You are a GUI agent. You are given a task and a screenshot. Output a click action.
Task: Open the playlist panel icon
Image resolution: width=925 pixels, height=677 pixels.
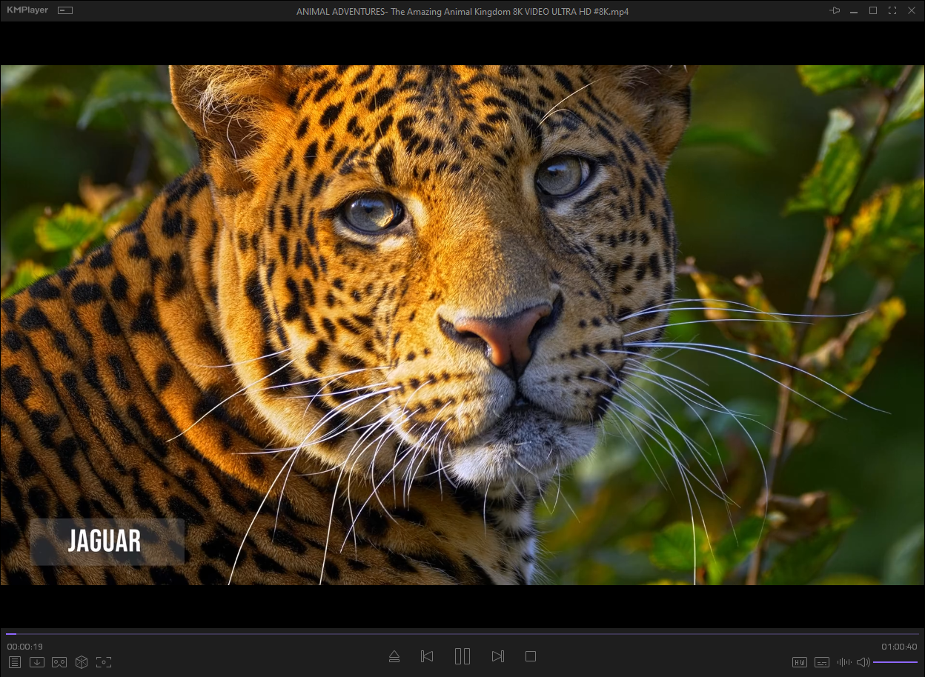[15, 662]
